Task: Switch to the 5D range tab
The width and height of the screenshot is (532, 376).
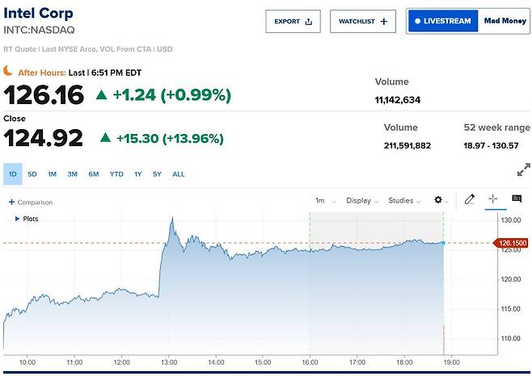Action: pos(32,174)
